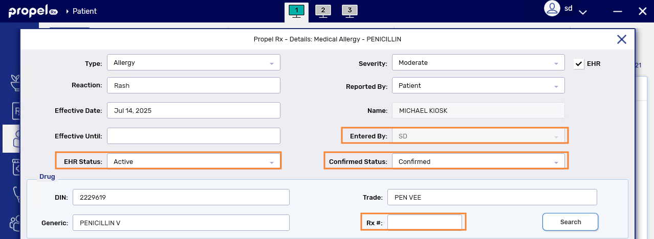Expand the sd user menu chevron

click(x=582, y=12)
